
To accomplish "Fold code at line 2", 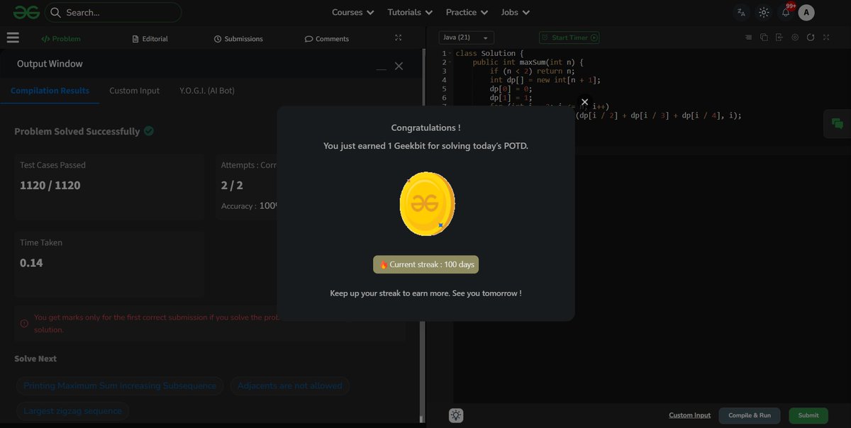I will (x=450, y=62).
